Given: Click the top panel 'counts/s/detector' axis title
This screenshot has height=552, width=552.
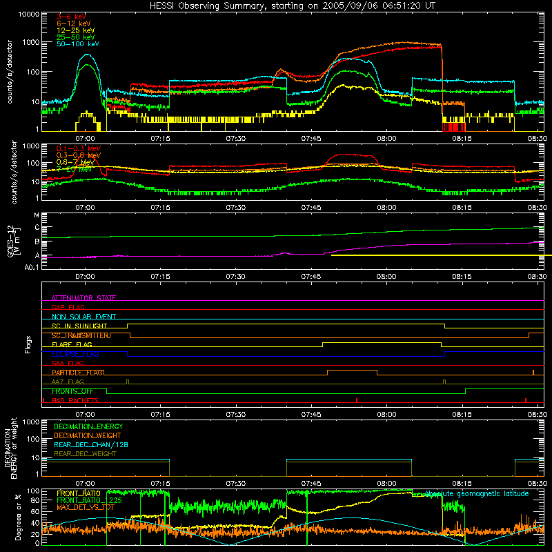Looking at the screenshot, I should pyautogui.click(x=10, y=72).
